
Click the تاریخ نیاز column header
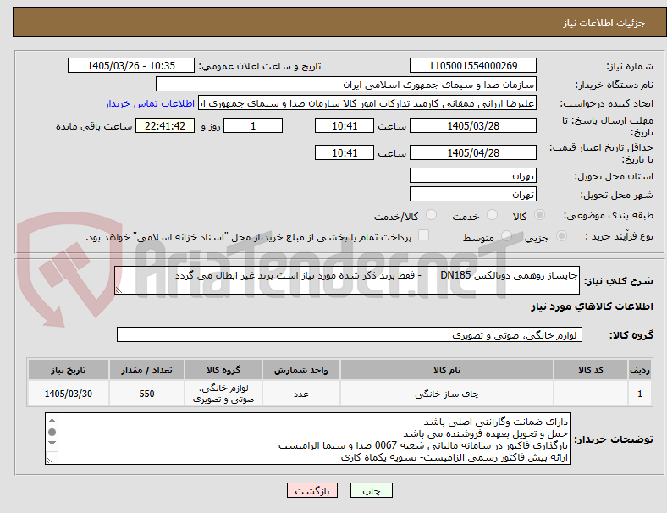point(69,370)
